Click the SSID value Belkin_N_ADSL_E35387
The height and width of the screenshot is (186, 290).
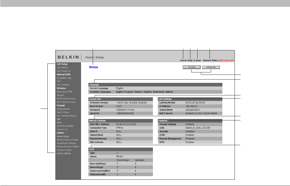198,128
